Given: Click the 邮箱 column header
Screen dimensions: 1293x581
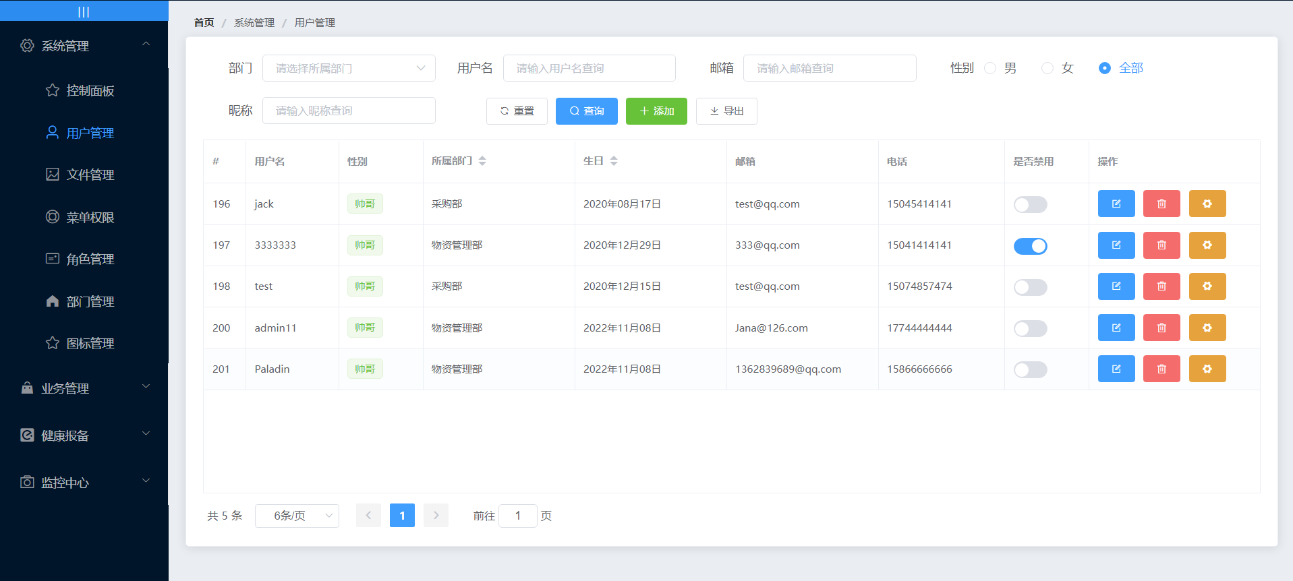Looking at the screenshot, I should (x=745, y=161).
